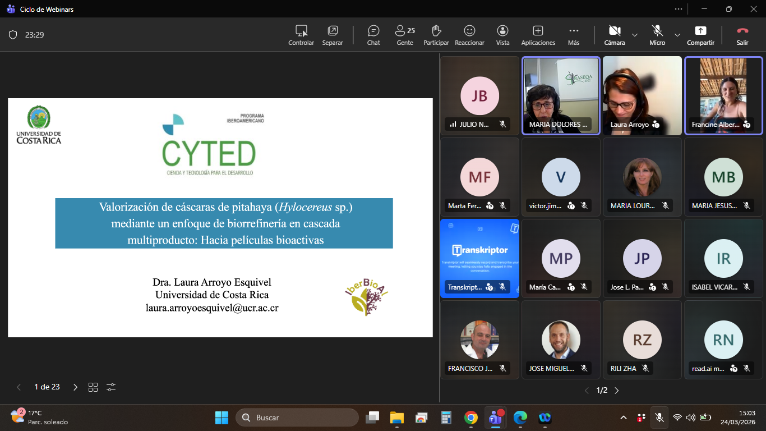Toggle the Micro mute state
The width and height of the screenshot is (766, 431).
coord(657,35)
